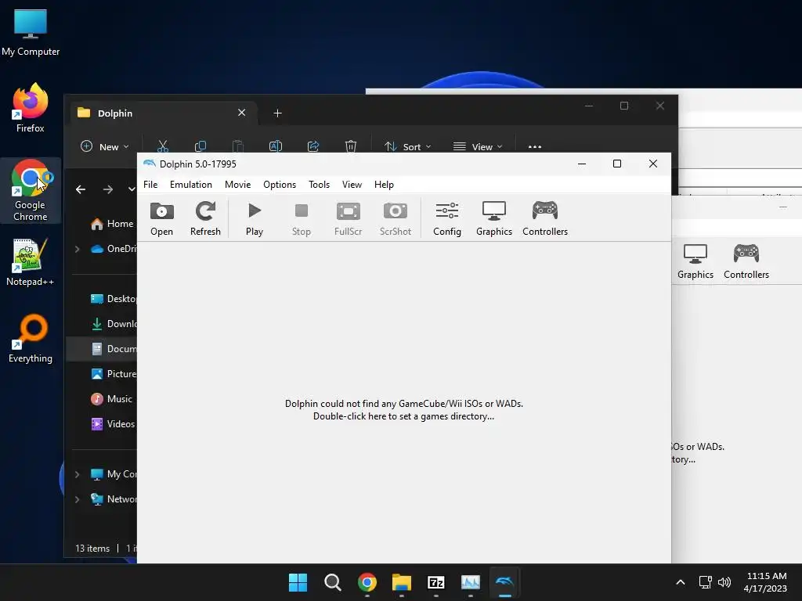Refresh the Dolphin game list
The width and height of the screenshot is (802, 601).
205,219
